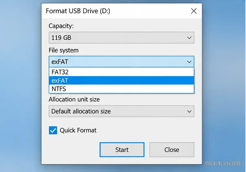Open the Capacity dropdown showing 119 GB
Screen dimensions: 246x172
point(121,38)
